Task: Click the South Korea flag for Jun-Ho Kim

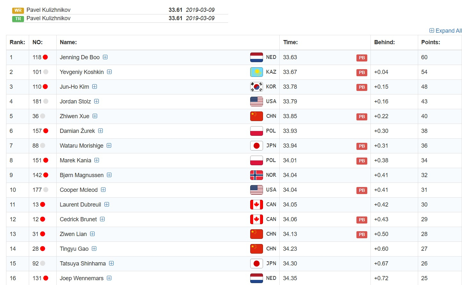Action: (256, 87)
